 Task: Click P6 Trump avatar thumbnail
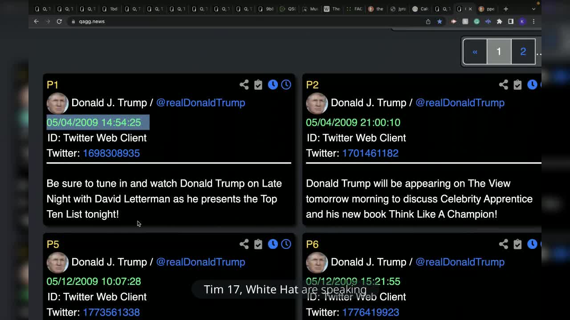[x=317, y=262]
